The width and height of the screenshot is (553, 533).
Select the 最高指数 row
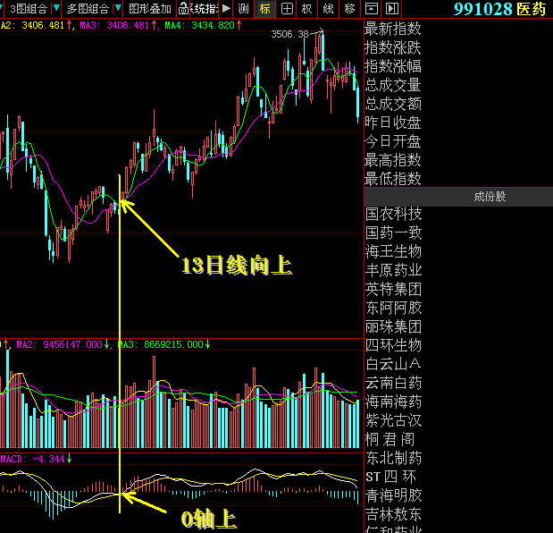tap(393, 160)
